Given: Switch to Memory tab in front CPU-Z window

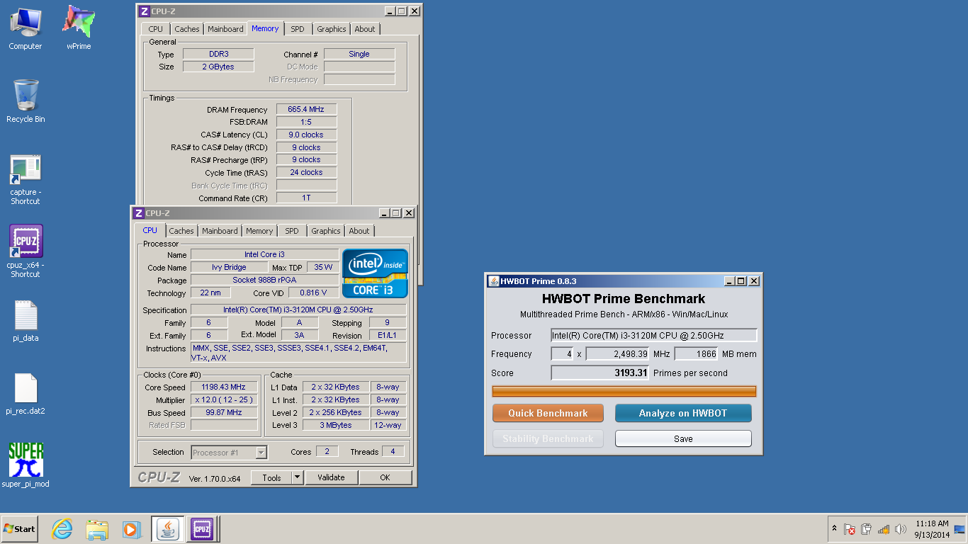Looking at the screenshot, I should pyautogui.click(x=259, y=231).
